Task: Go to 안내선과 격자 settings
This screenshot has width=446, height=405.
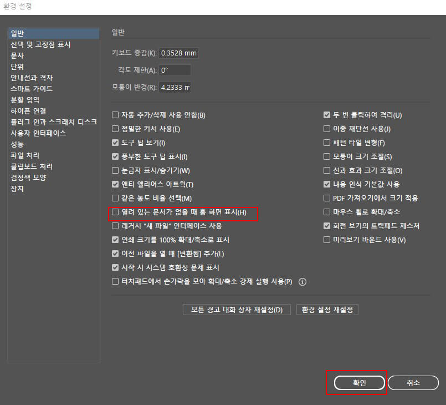Action: click(54, 78)
